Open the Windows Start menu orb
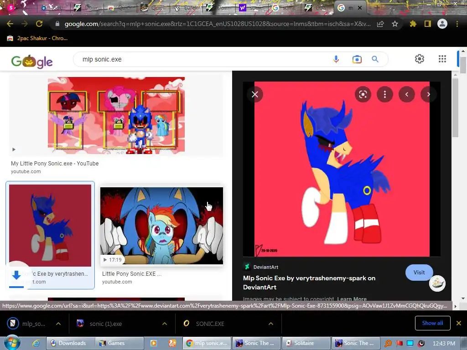The height and width of the screenshot is (350, 467). tap(12, 343)
